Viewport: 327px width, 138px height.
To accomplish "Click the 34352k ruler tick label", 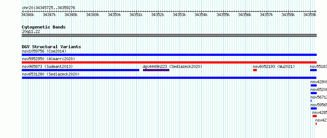I will (158, 15).
